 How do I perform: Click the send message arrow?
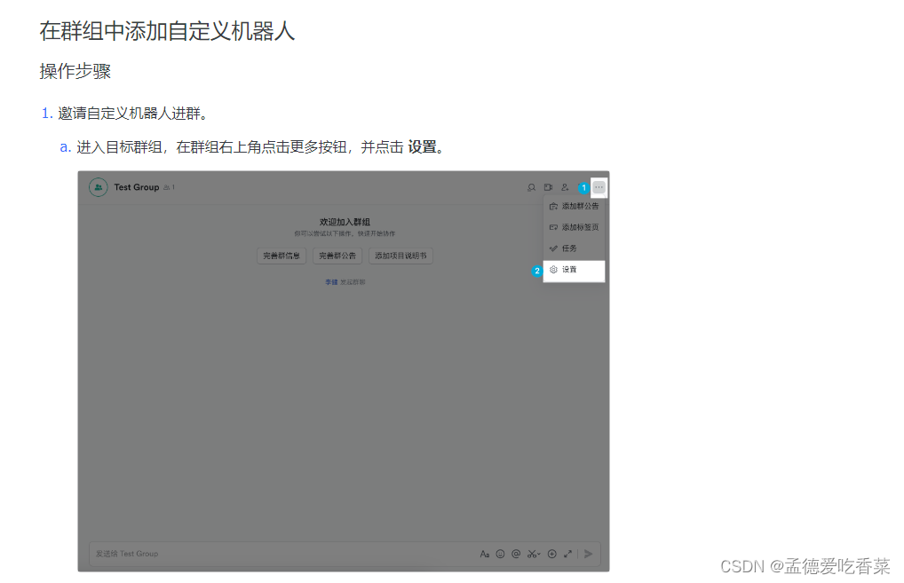coord(588,553)
